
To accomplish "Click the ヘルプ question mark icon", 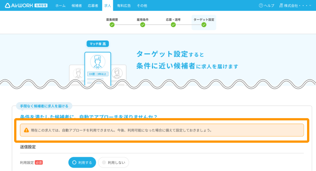I will click(261, 6).
